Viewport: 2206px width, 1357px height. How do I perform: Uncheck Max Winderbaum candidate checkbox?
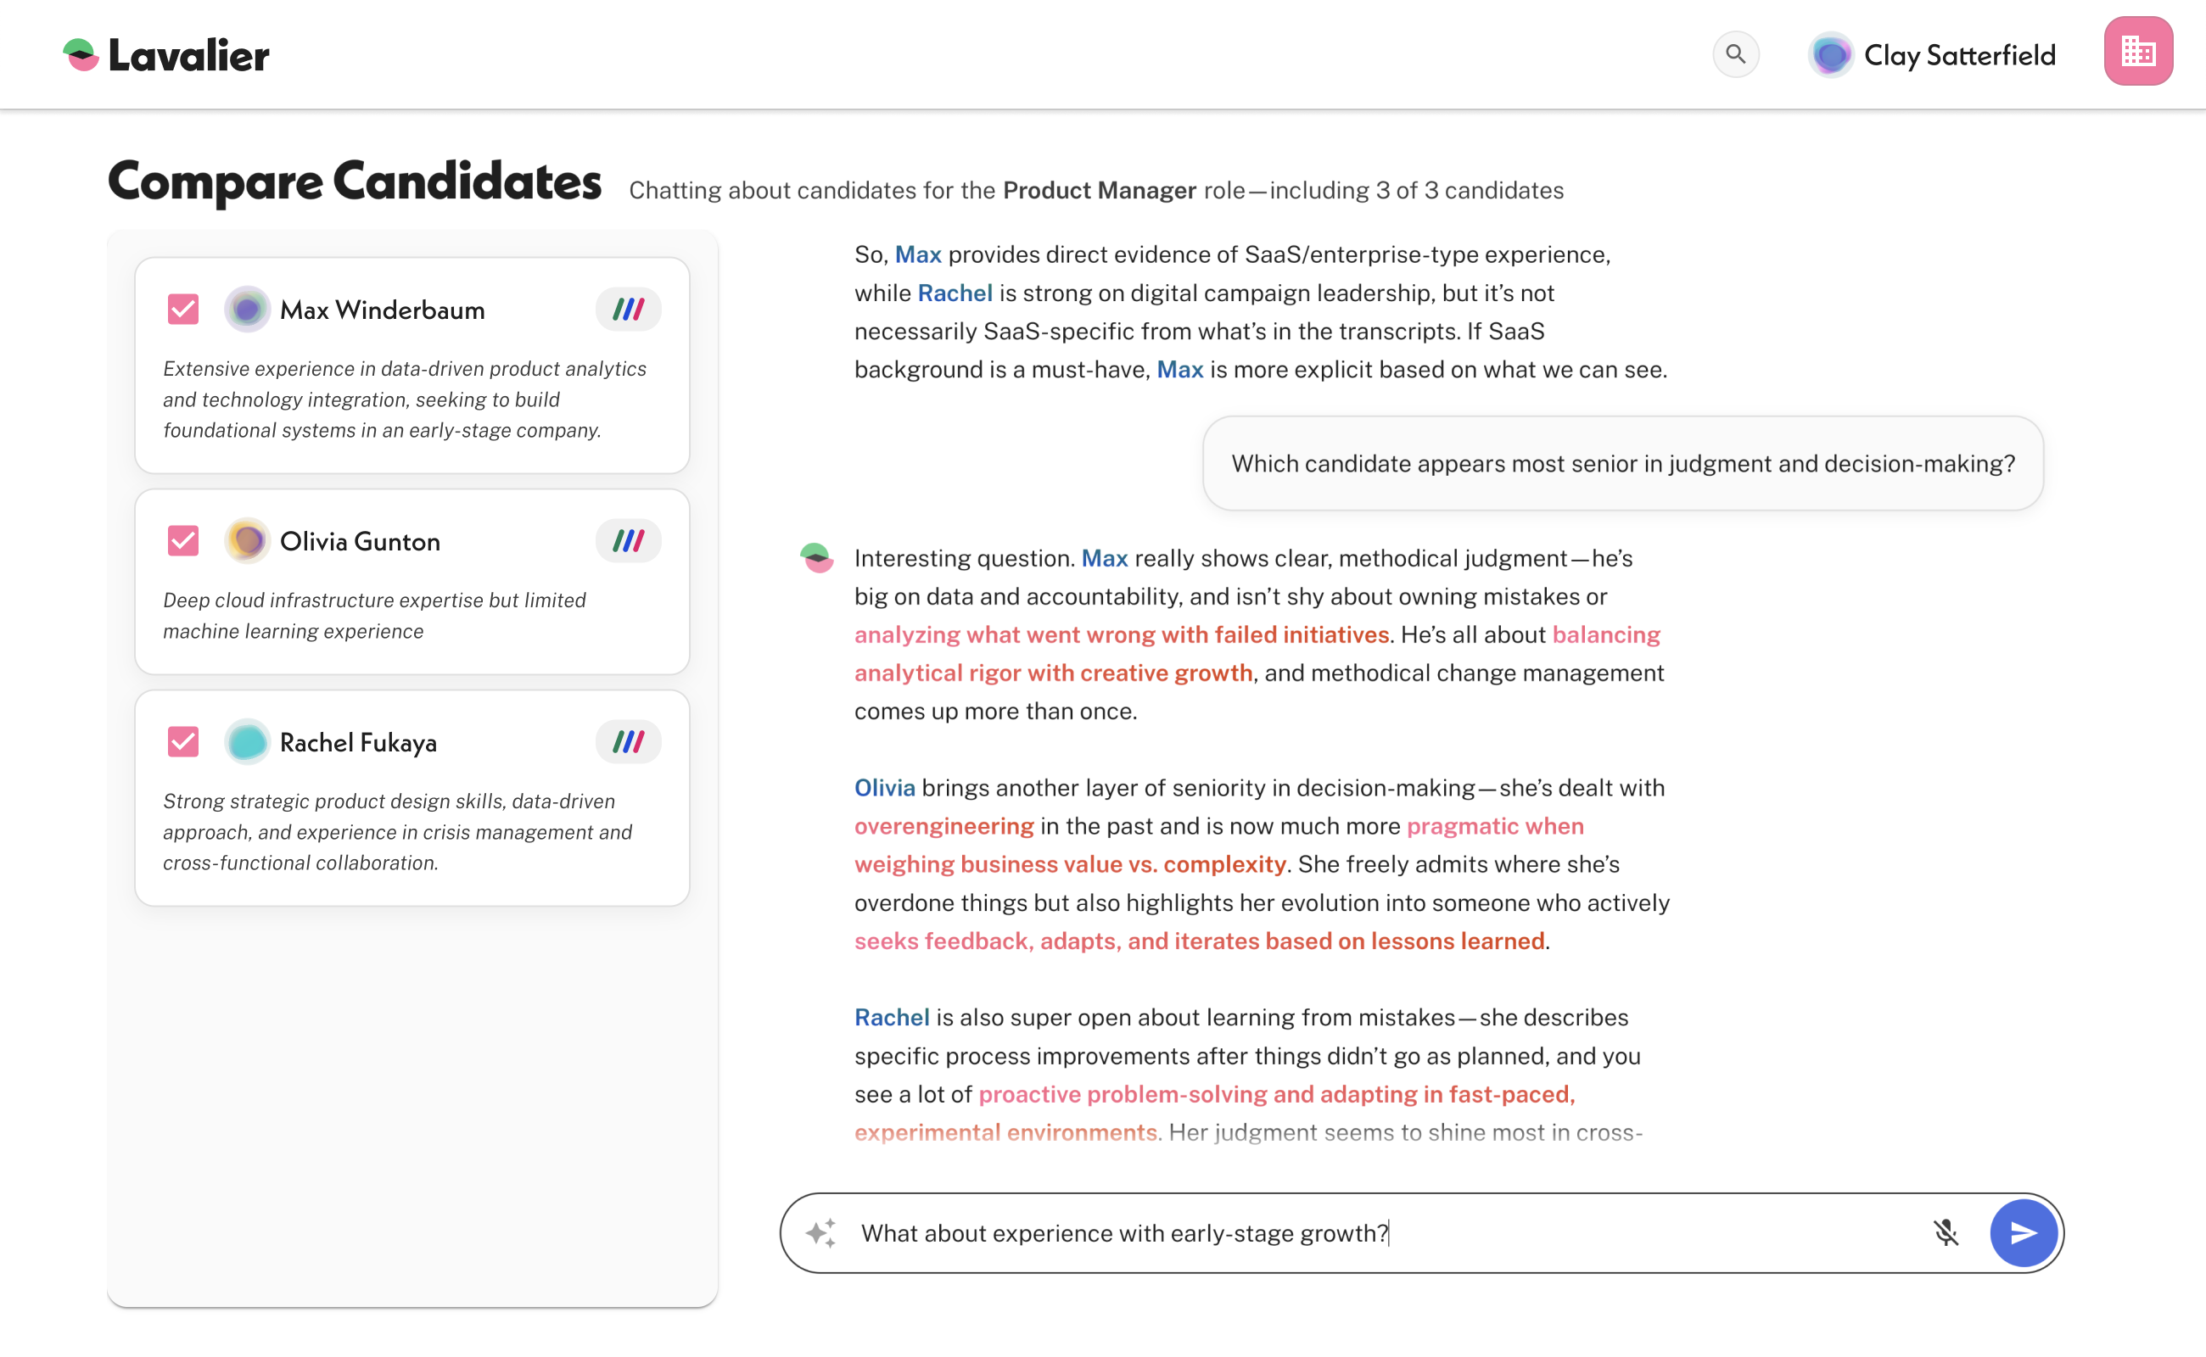pos(183,310)
